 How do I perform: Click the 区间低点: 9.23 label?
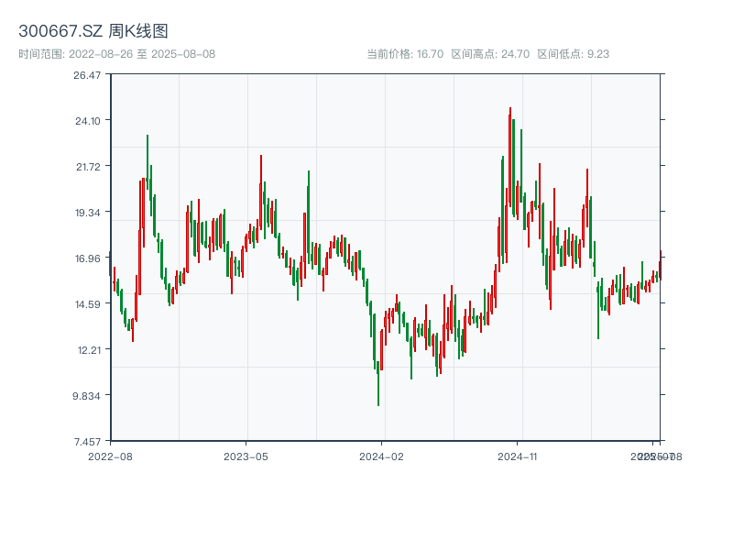[x=574, y=54]
